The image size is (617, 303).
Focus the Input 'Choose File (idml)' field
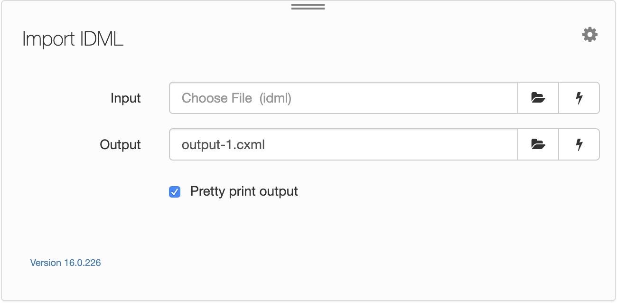tap(344, 98)
